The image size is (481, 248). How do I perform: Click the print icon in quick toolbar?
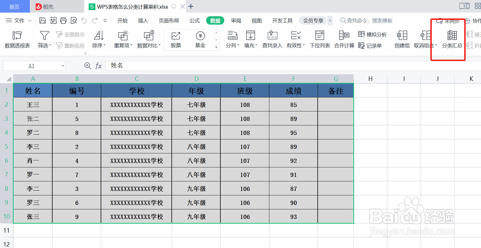coord(63,20)
